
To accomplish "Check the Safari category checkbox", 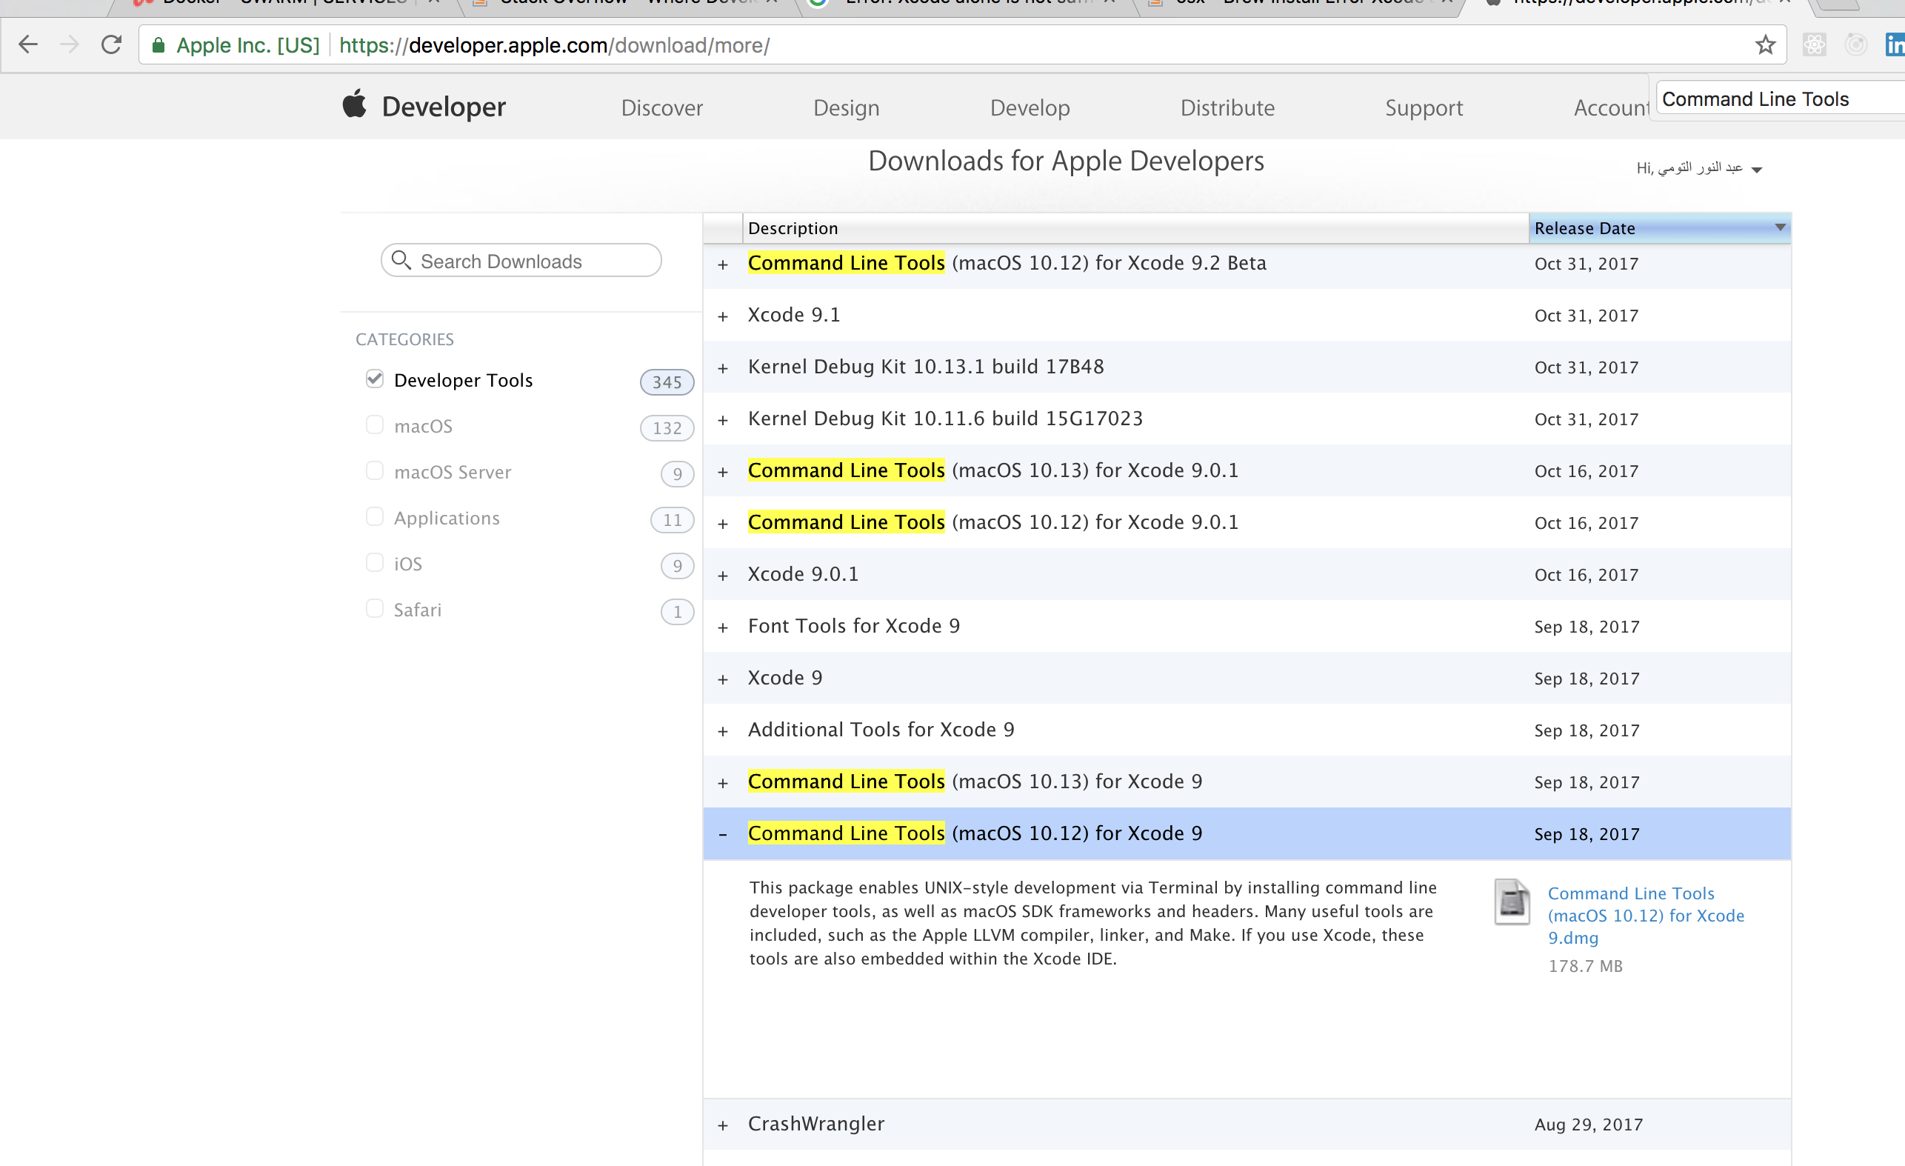I will click(x=374, y=608).
